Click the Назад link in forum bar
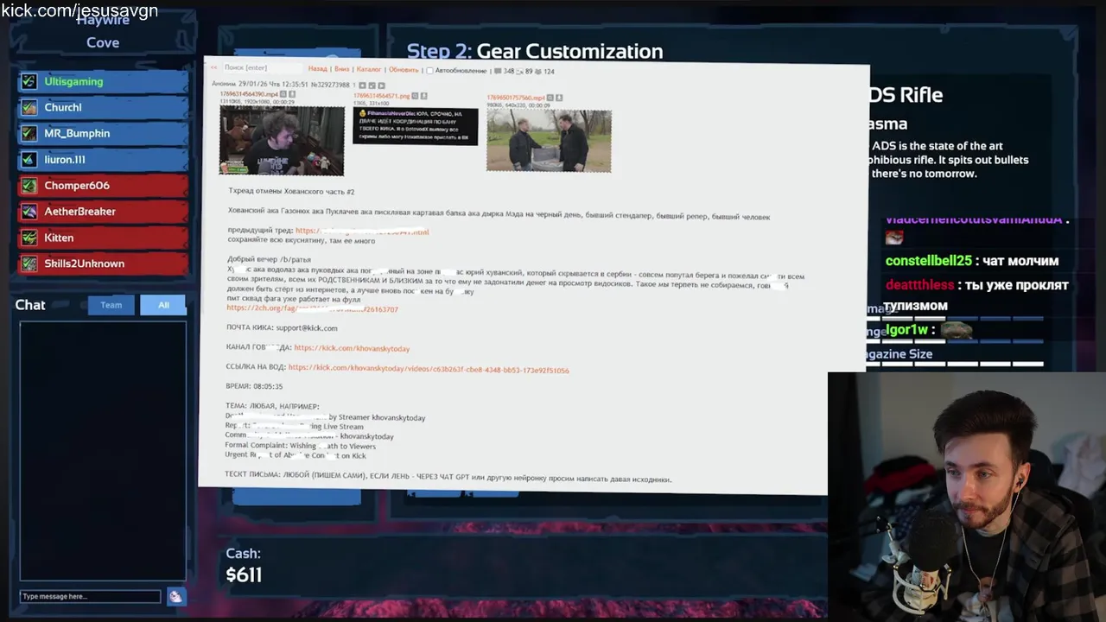 317,69
